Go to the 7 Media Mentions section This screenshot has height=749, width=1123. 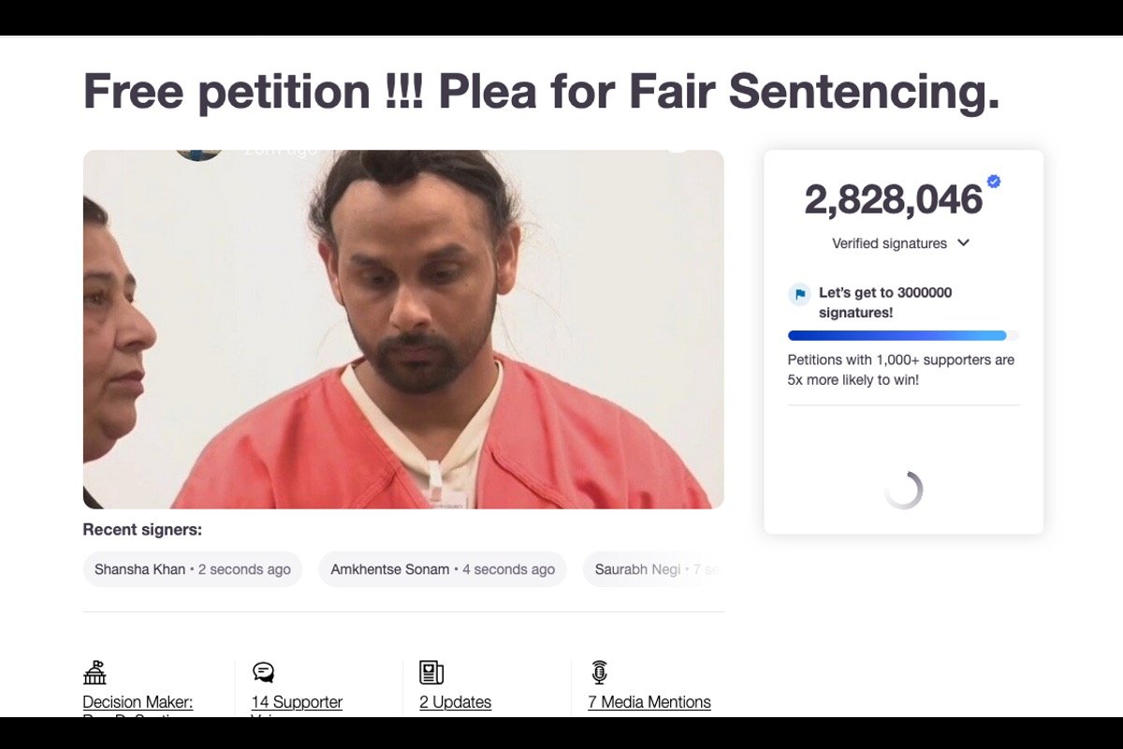point(649,702)
